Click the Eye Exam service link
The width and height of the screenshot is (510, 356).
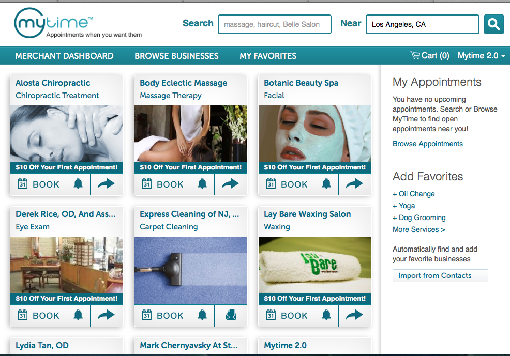pyautogui.click(x=33, y=227)
